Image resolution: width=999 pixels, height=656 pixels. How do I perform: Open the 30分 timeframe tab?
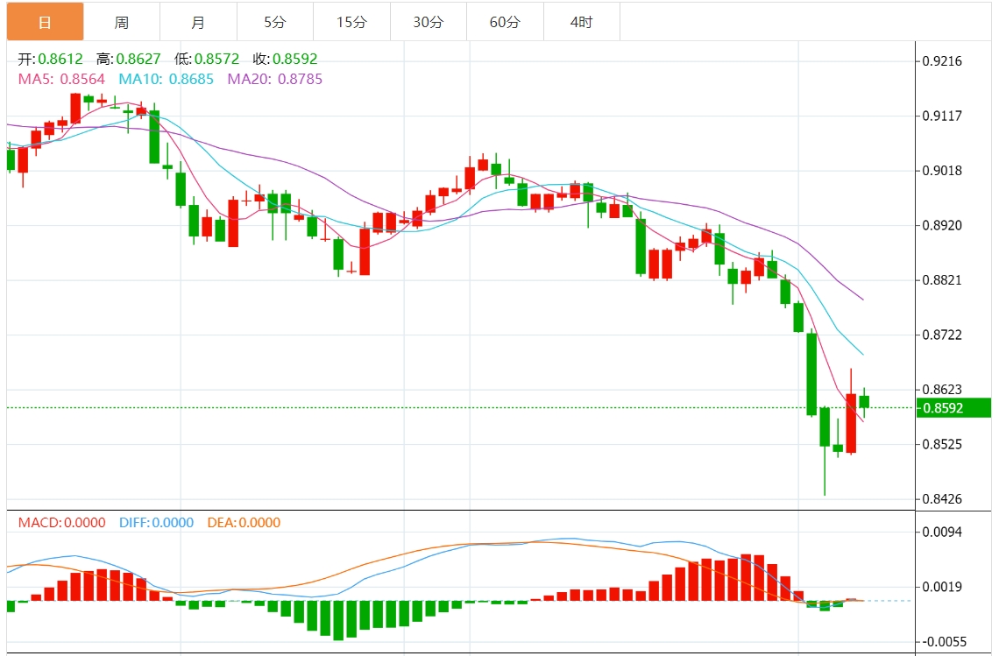click(429, 22)
